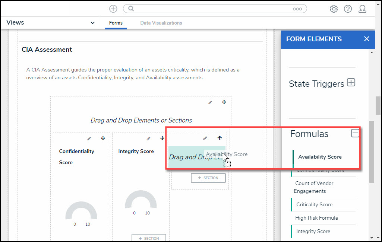Edit the outer section with top pencil icon
This screenshot has height=242, width=382.
coord(210,102)
